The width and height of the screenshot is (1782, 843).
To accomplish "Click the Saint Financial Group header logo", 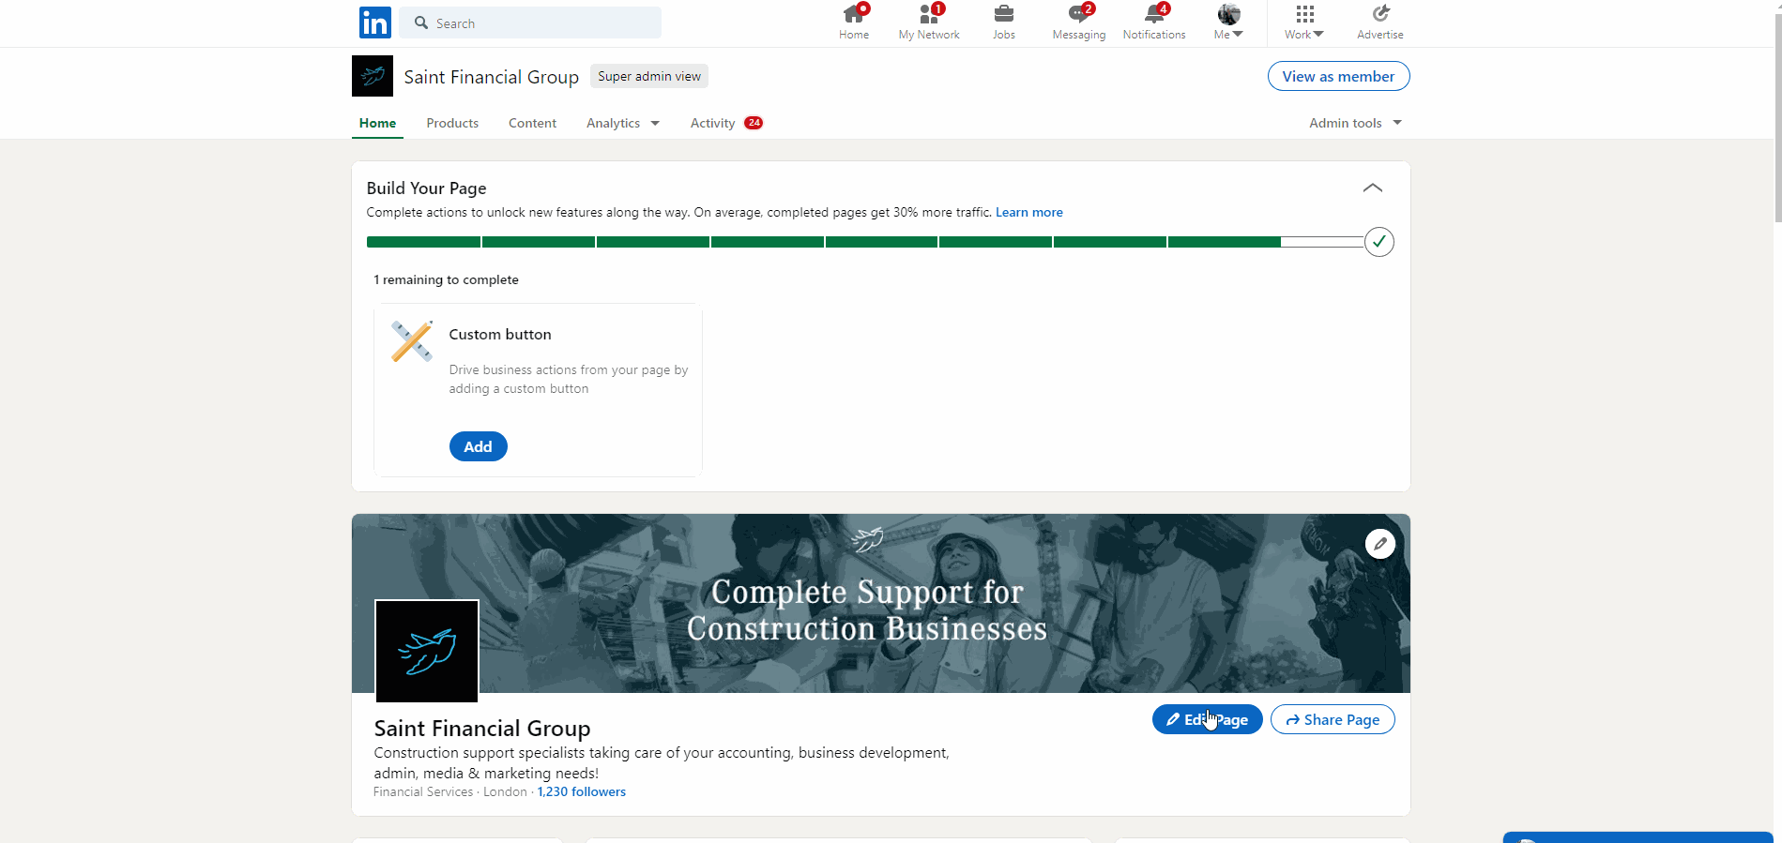I will [373, 76].
